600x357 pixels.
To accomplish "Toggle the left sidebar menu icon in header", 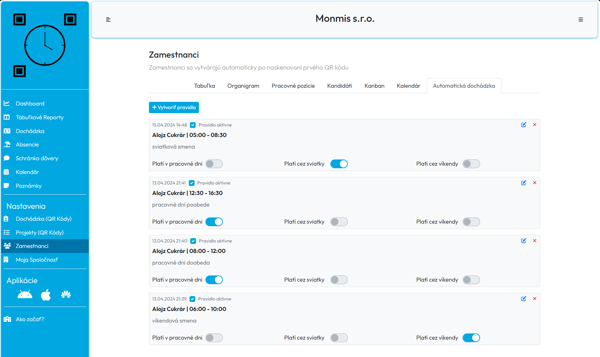I will pyautogui.click(x=108, y=20).
